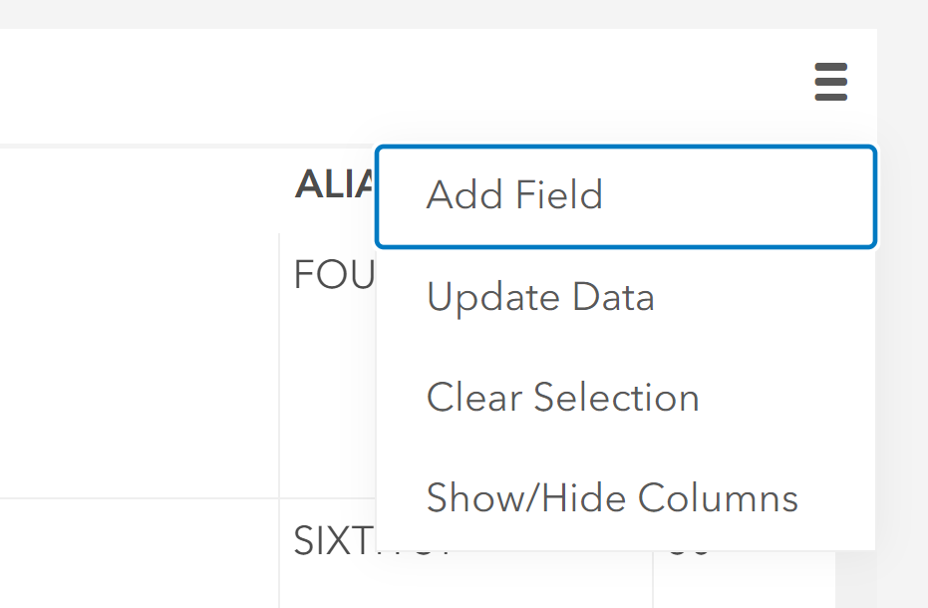Click the highlighted Add Field option
928x608 pixels.
(514, 195)
